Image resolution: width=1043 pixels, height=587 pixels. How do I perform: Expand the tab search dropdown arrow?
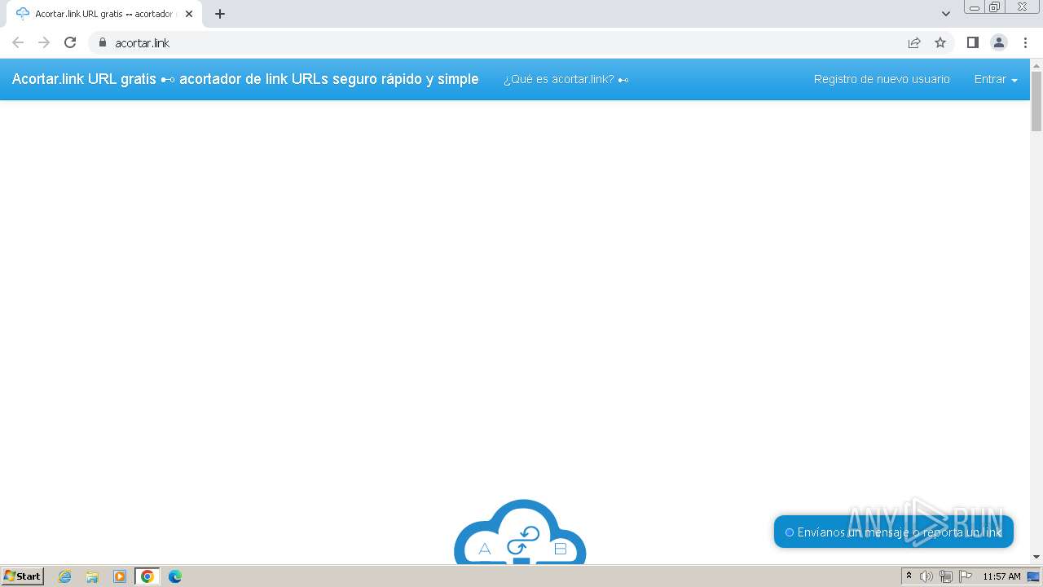pos(946,14)
